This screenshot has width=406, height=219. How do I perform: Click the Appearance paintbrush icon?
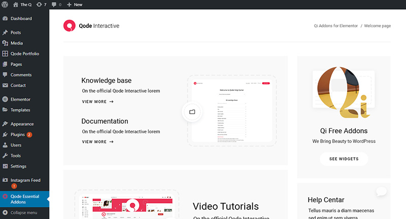pos(5,124)
